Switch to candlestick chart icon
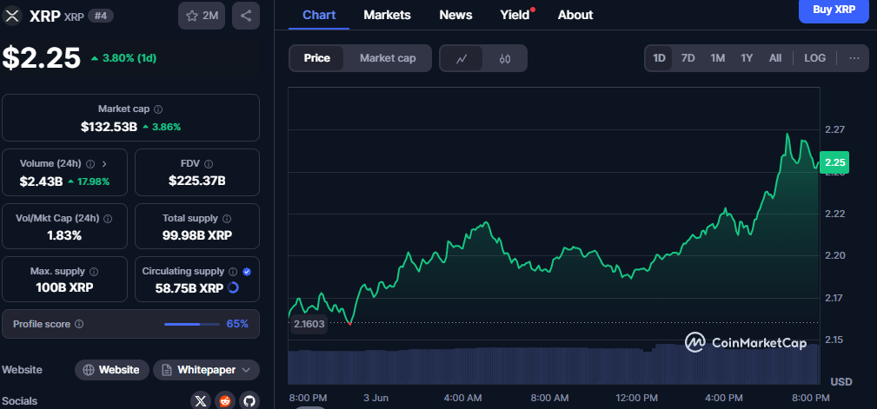 (504, 58)
